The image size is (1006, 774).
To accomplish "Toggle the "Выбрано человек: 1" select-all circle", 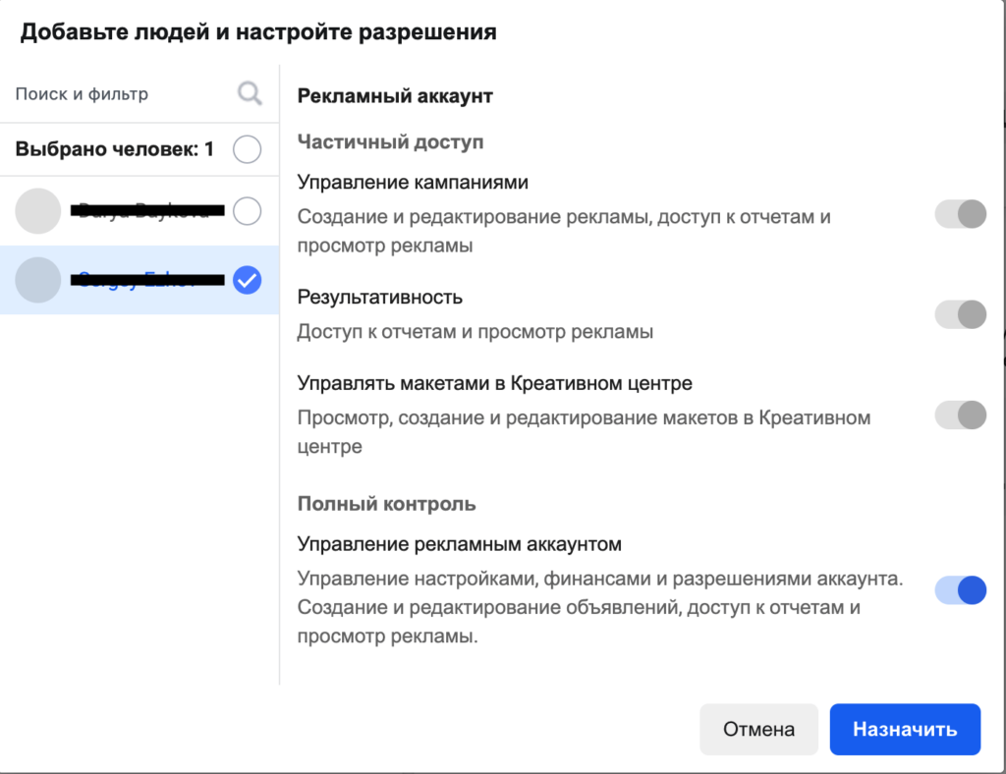I will point(248,149).
